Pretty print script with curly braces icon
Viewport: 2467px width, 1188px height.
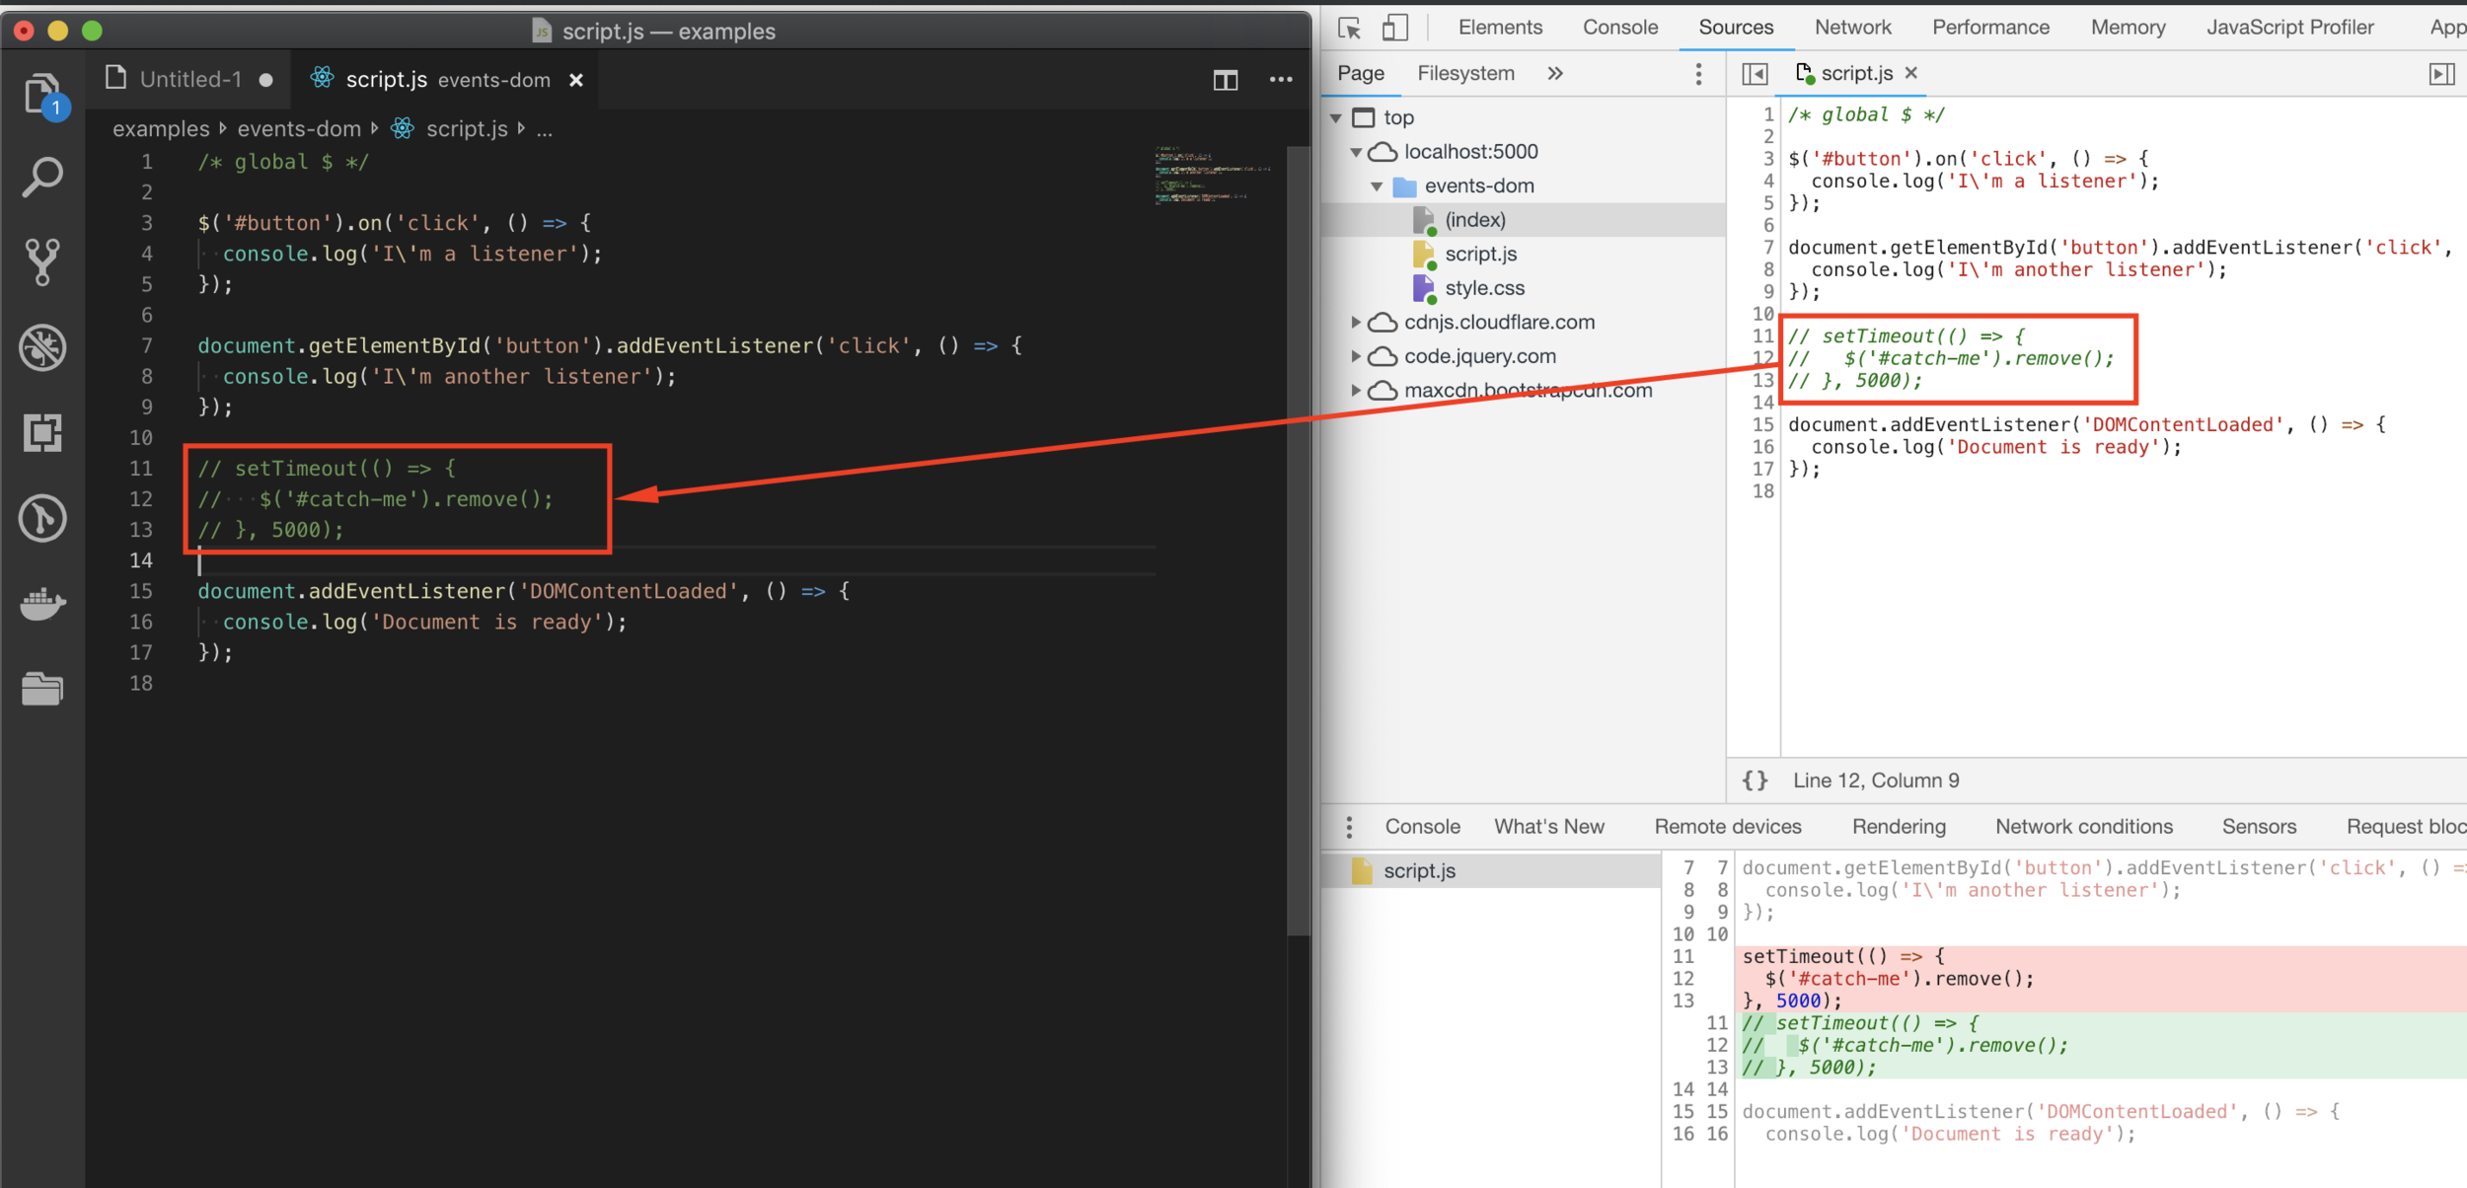1755,780
